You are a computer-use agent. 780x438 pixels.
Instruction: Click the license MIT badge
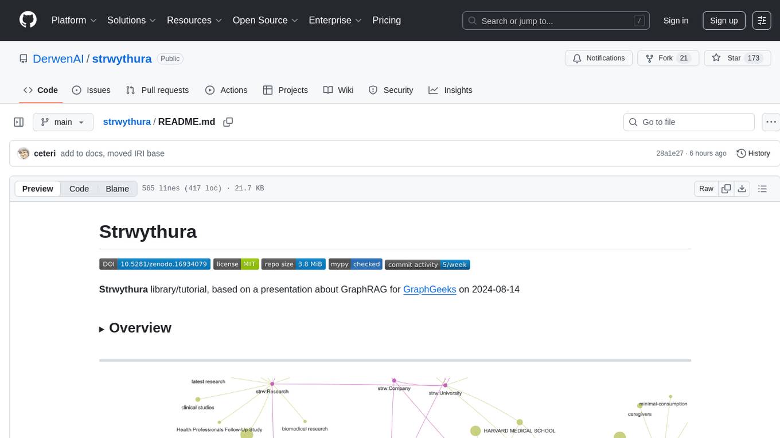pos(236,264)
